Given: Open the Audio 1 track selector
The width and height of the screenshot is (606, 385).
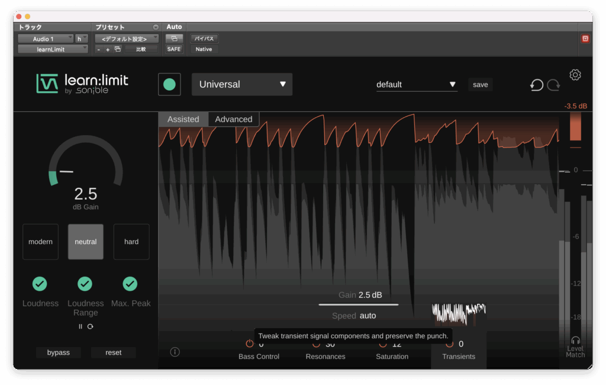Looking at the screenshot, I should coord(46,38).
